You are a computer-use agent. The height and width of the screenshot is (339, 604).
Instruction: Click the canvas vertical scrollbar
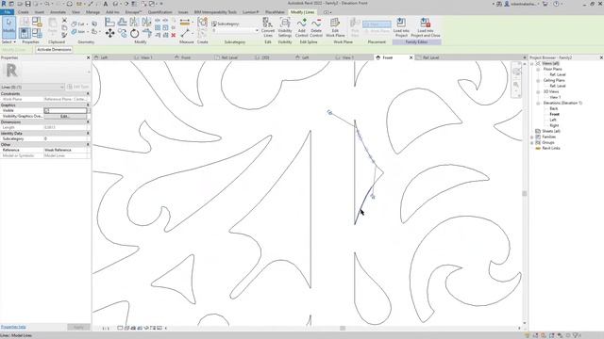click(x=525, y=192)
